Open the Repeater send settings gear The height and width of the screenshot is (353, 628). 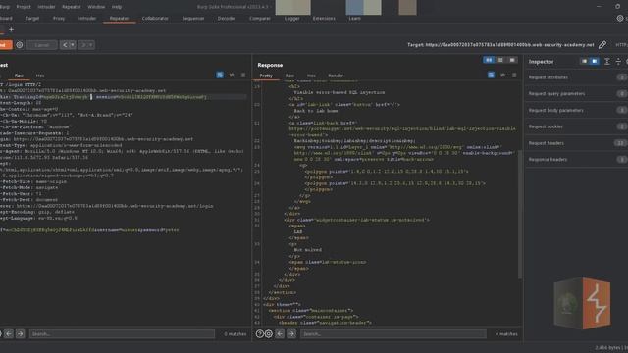20,45
